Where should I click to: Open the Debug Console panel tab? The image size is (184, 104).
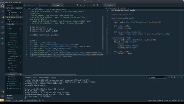(44, 77)
